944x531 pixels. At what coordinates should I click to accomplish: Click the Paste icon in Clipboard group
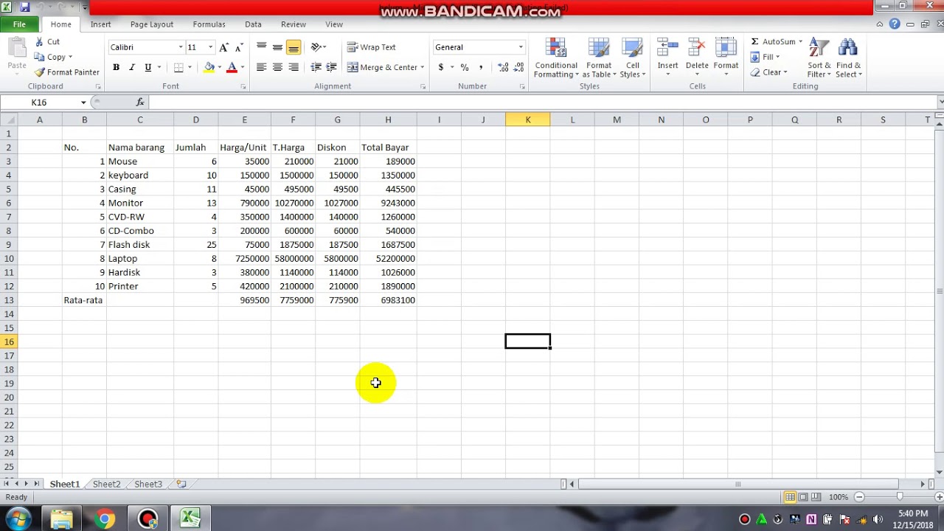[x=16, y=49]
